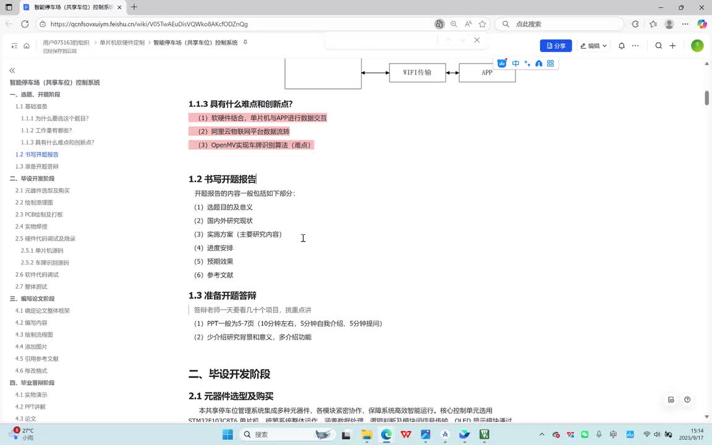
Task: Go to 1.3 准备开题答辩 in outline
Action: [x=37, y=167]
